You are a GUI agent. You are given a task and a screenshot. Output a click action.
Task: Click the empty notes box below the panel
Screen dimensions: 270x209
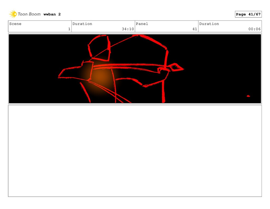(x=135, y=151)
